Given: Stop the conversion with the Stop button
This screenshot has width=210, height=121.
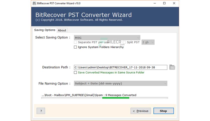Looking at the screenshot, I should coord(164,111).
